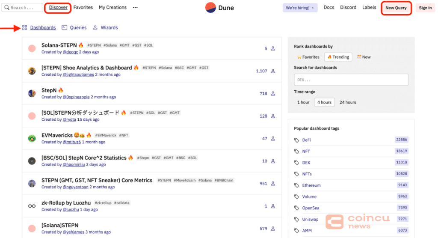This screenshot has height=238, width=438.
Task: Click the Dune logo icon
Action: [x=210, y=8]
